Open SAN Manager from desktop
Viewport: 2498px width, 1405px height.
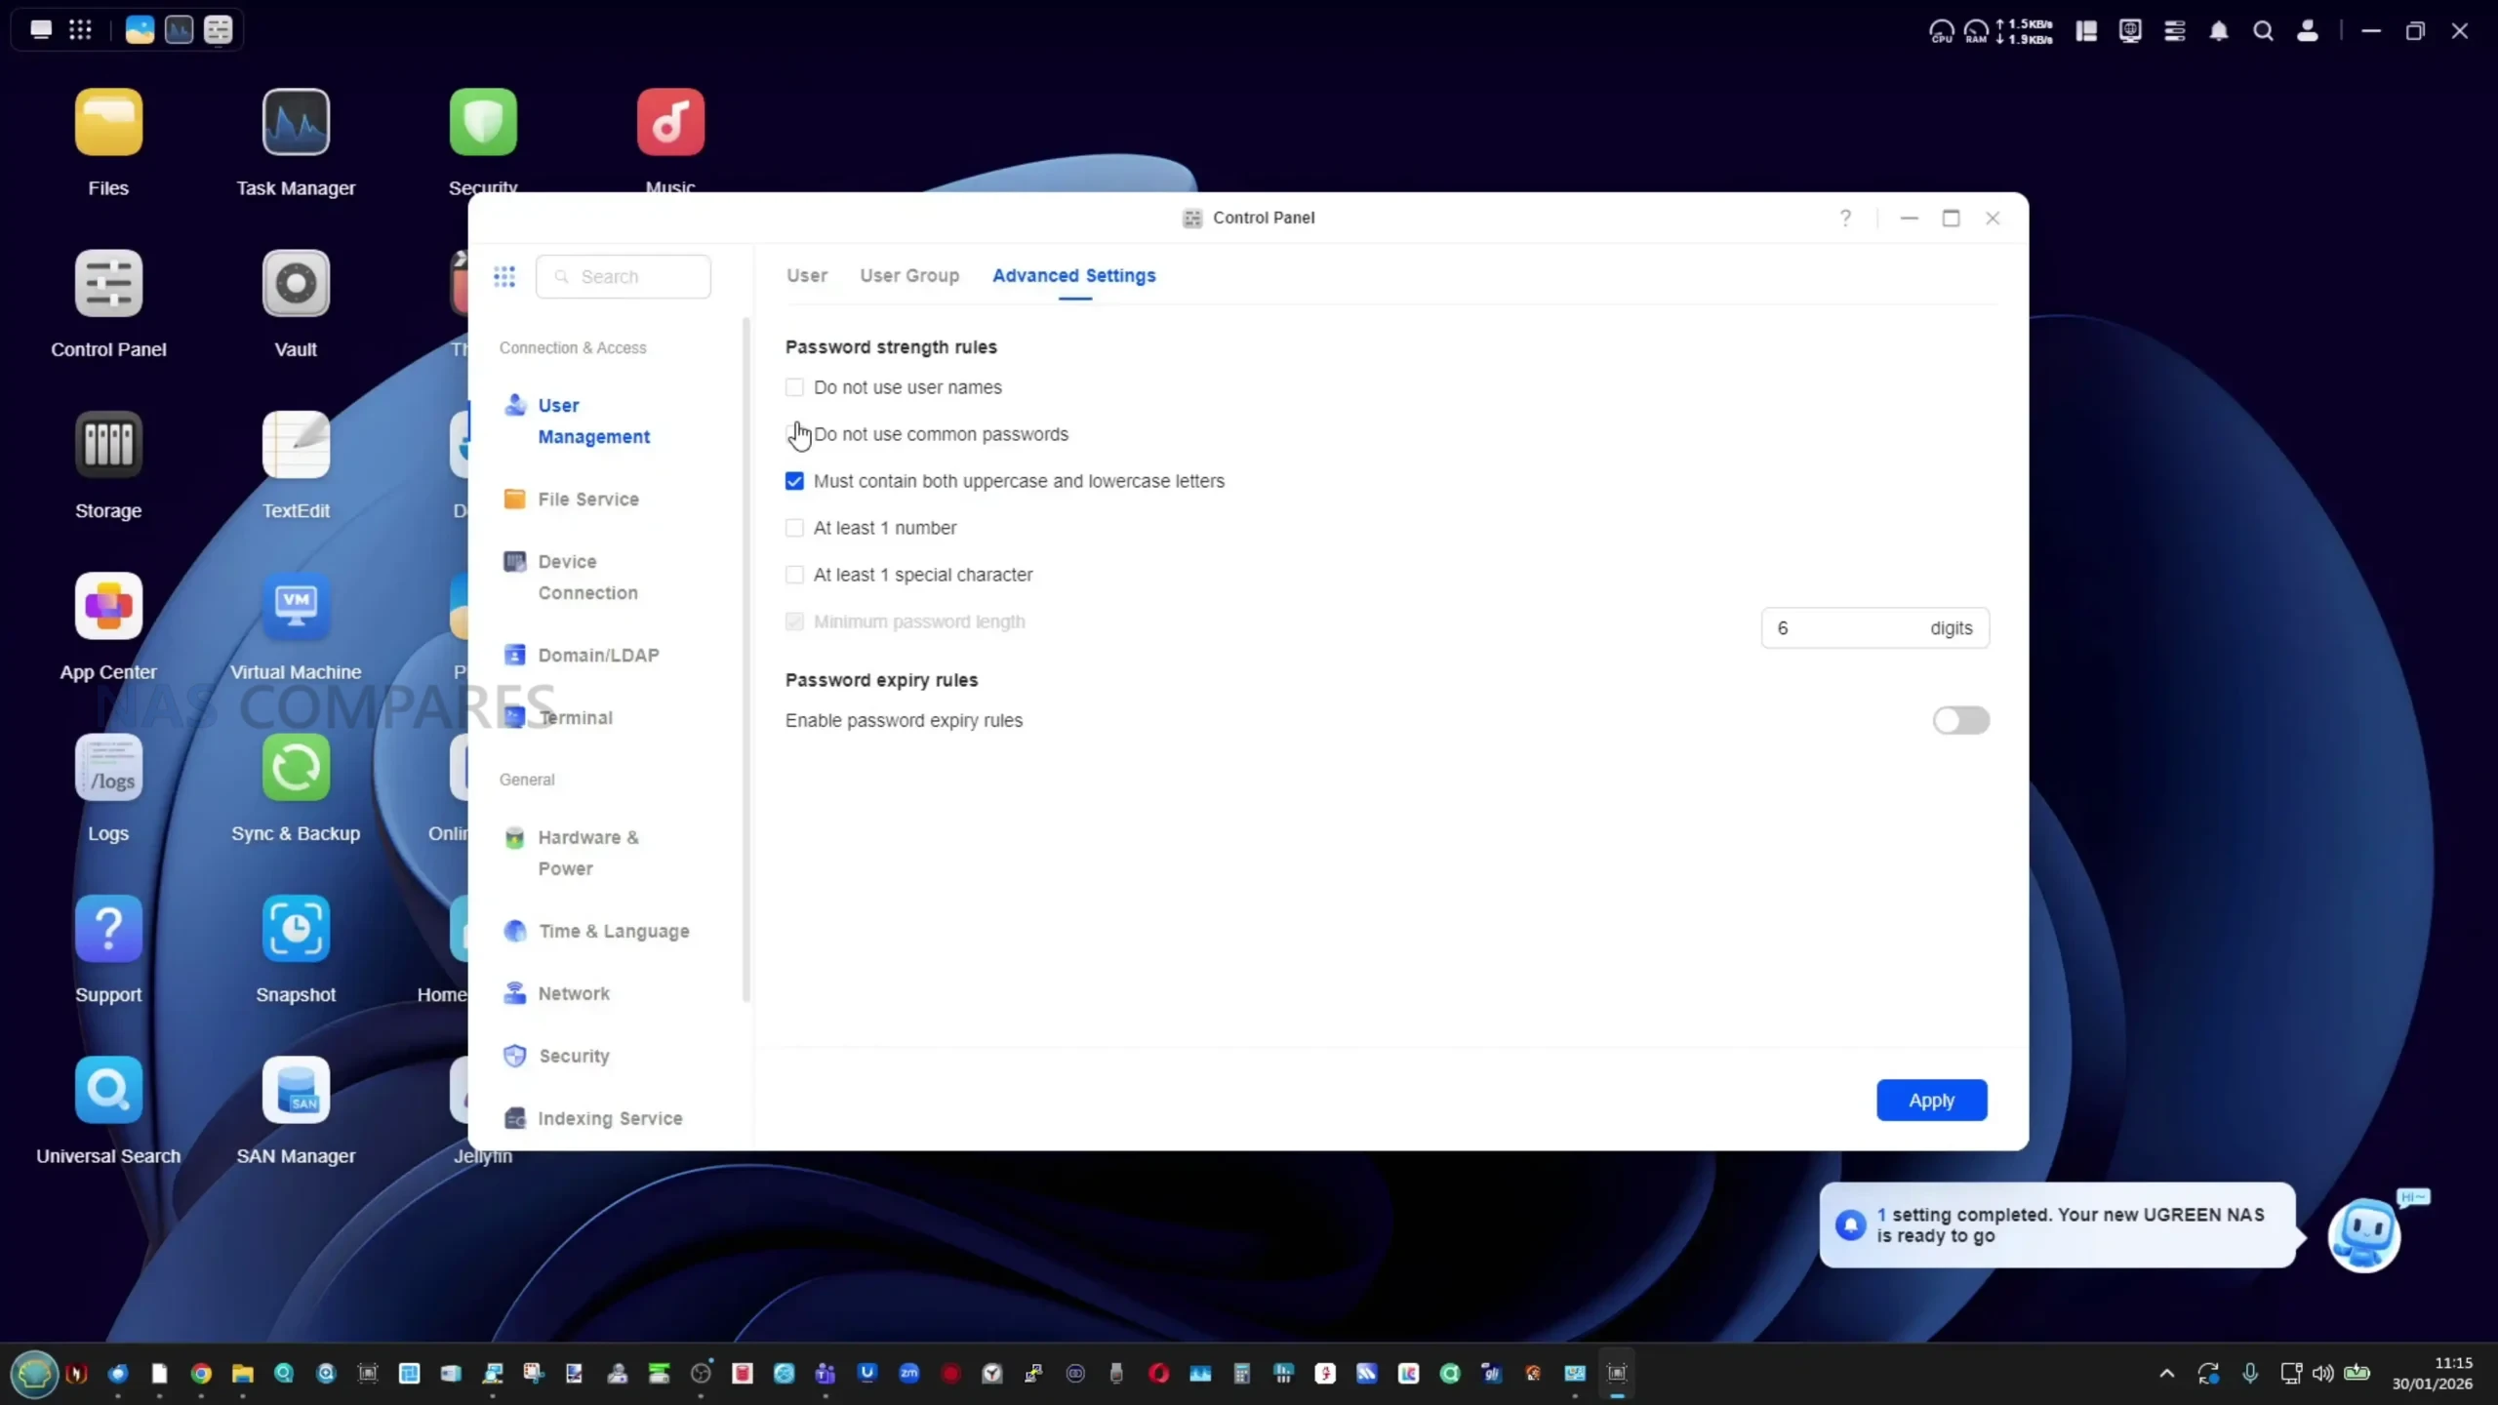pyautogui.click(x=296, y=1090)
